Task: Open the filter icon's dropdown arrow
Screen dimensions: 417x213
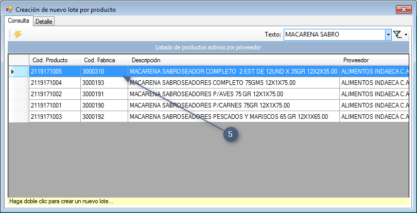Action: click(x=406, y=35)
